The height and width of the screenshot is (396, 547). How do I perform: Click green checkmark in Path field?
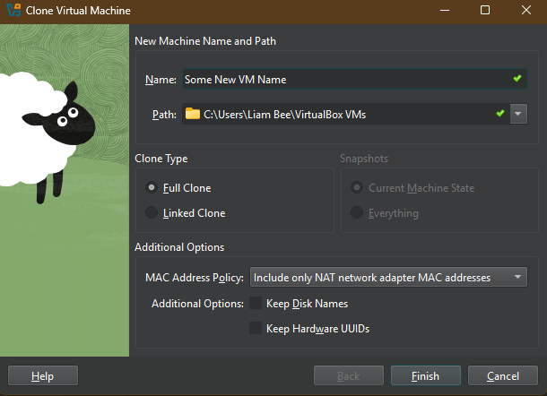500,114
